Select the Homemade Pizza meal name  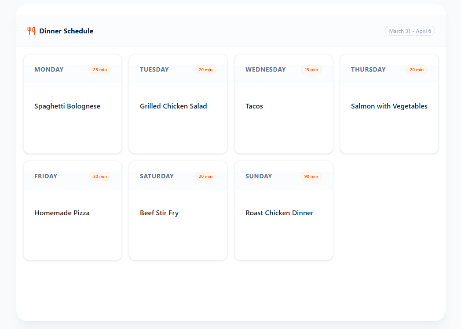62,213
